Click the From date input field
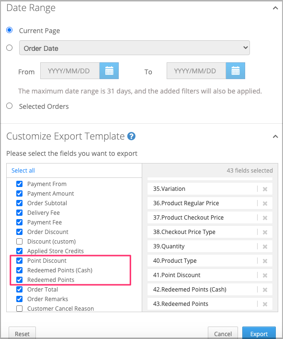283x339 pixels. coord(70,70)
